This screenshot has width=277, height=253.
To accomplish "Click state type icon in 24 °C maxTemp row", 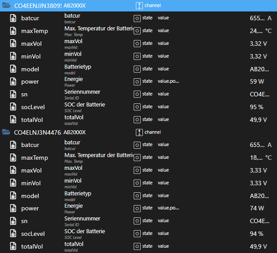I will [137, 31].
